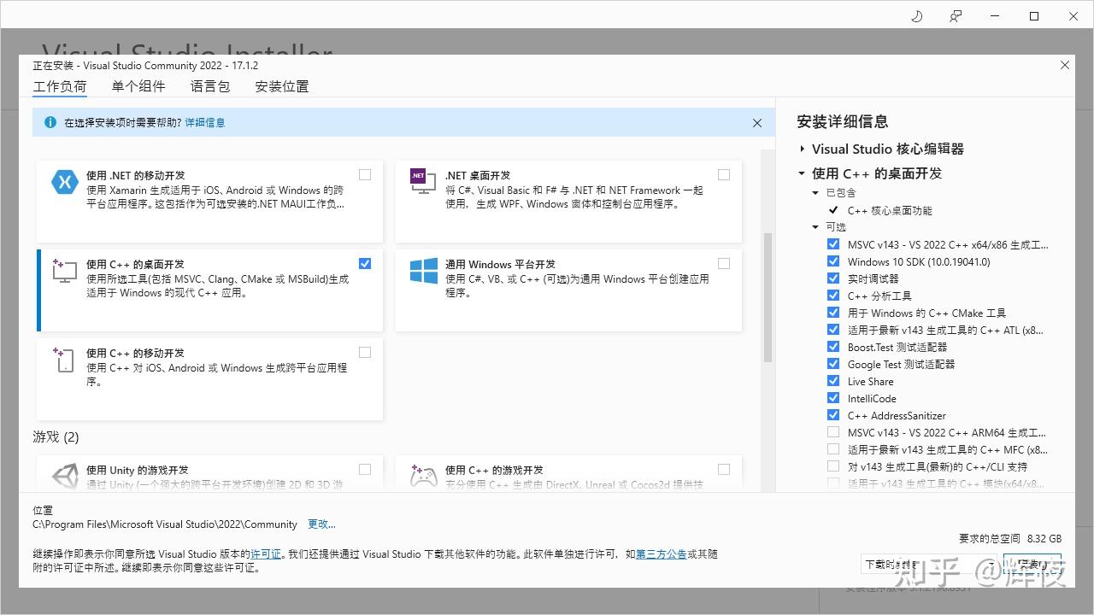The width and height of the screenshot is (1094, 615).
Task: Click the 许可证 license link
Action: (x=266, y=553)
